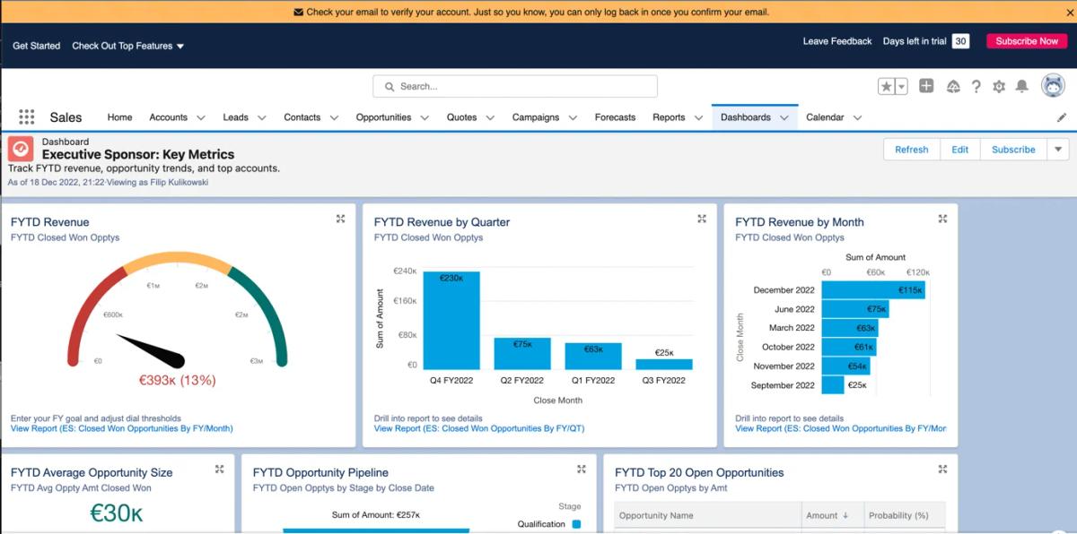Click the Get Started link

tap(37, 46)
